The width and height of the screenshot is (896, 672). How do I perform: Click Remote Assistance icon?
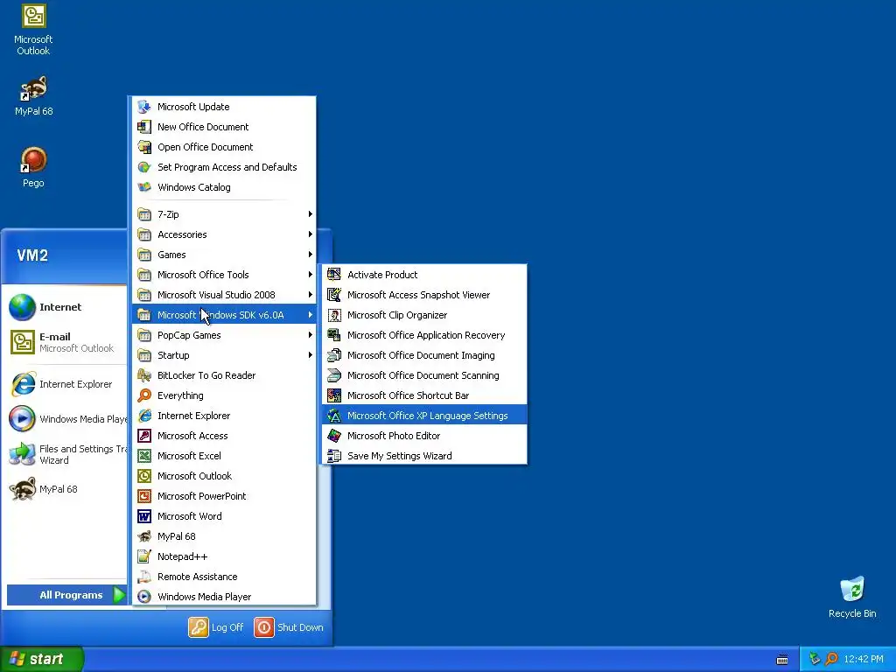point(144,577)
